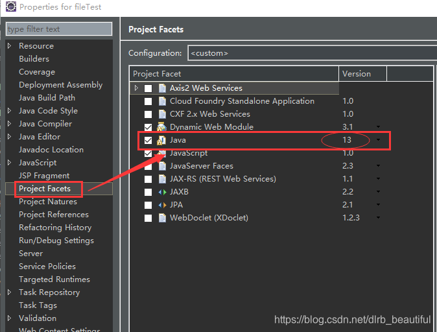The width and height of the screenshot is (437, 332).
Task: Expand the Resource tree node
Action: 10,46
